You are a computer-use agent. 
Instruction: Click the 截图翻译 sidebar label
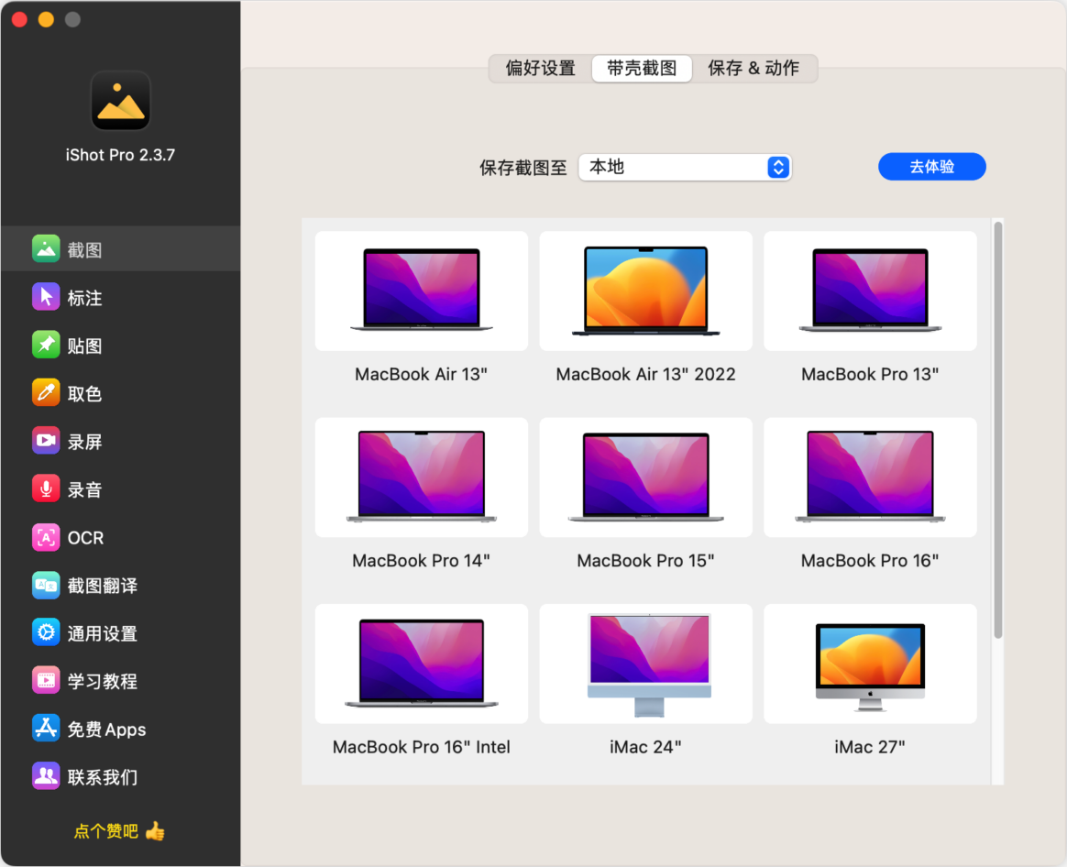(x=102, y=586)
